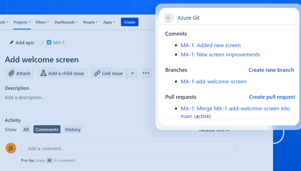Screen dimensions: 301x171
Task: Click the JS user avatar
Action: (x=11, y=148)
